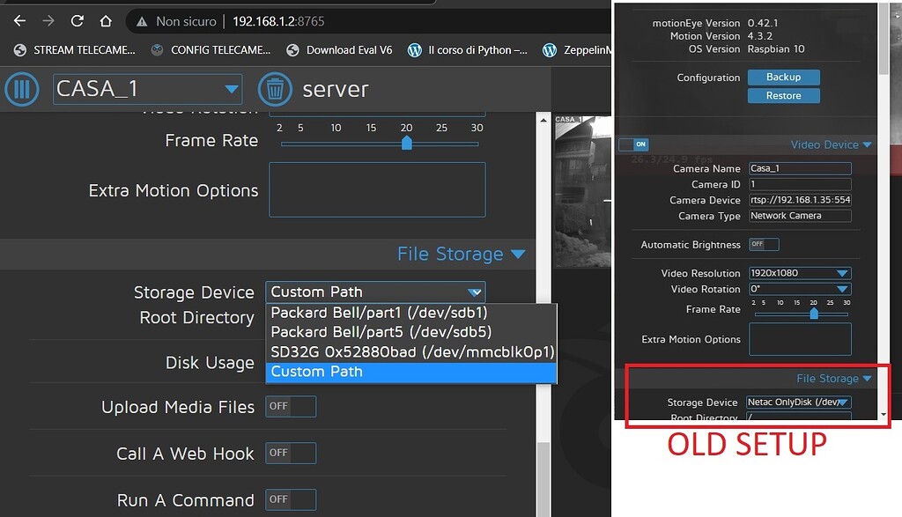Click the Backup configuration button
The image size is (902, 517).
coord(783,77)
